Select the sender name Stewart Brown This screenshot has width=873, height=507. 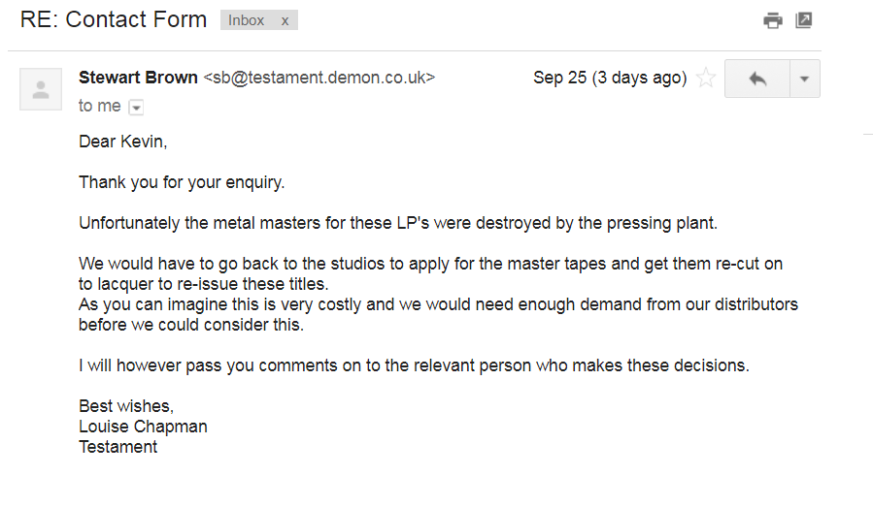pos(138,78)
